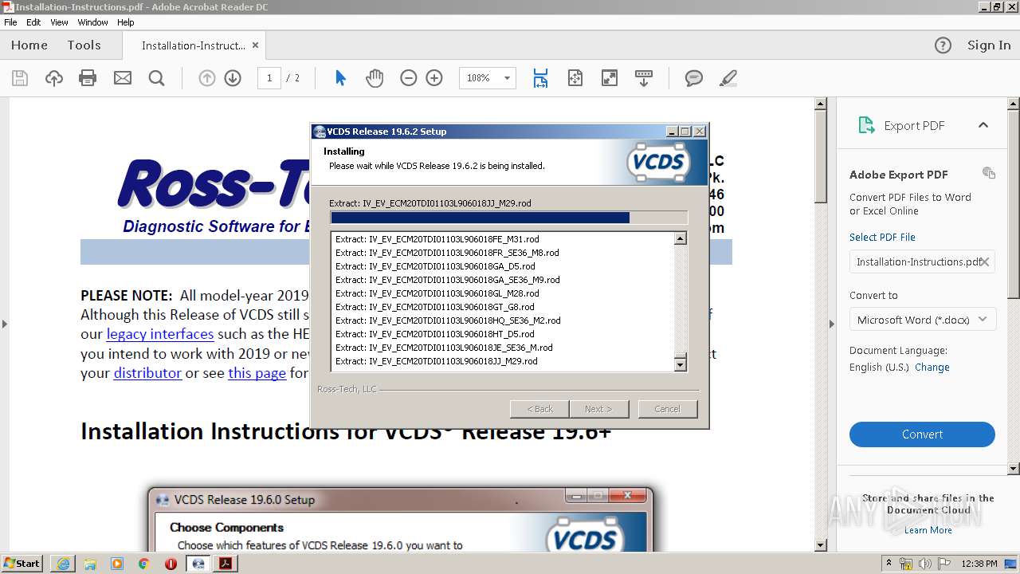
Task: Open the Help menu
Action: (x=126, y=22)
